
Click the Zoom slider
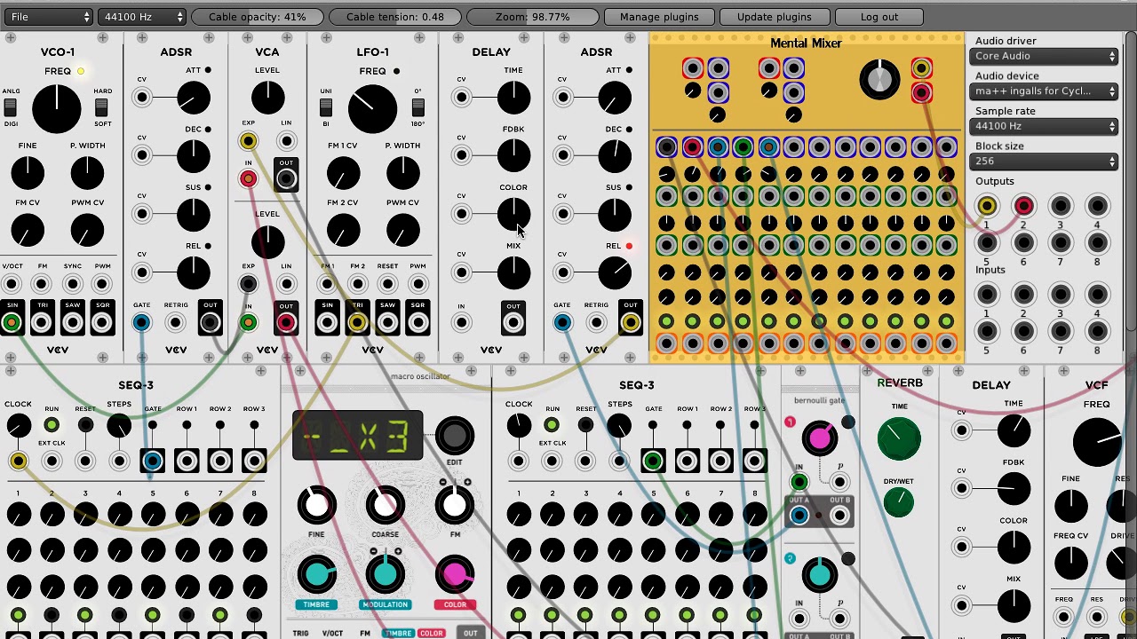pyautogui.click(x=533, y=17)
